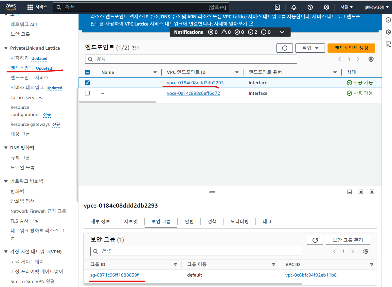
Task: Select the 보안 그룹 tab
Action: (x=161, y=221)
